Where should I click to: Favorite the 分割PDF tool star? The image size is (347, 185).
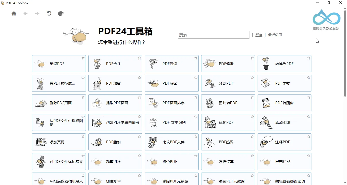coord(252,78)
